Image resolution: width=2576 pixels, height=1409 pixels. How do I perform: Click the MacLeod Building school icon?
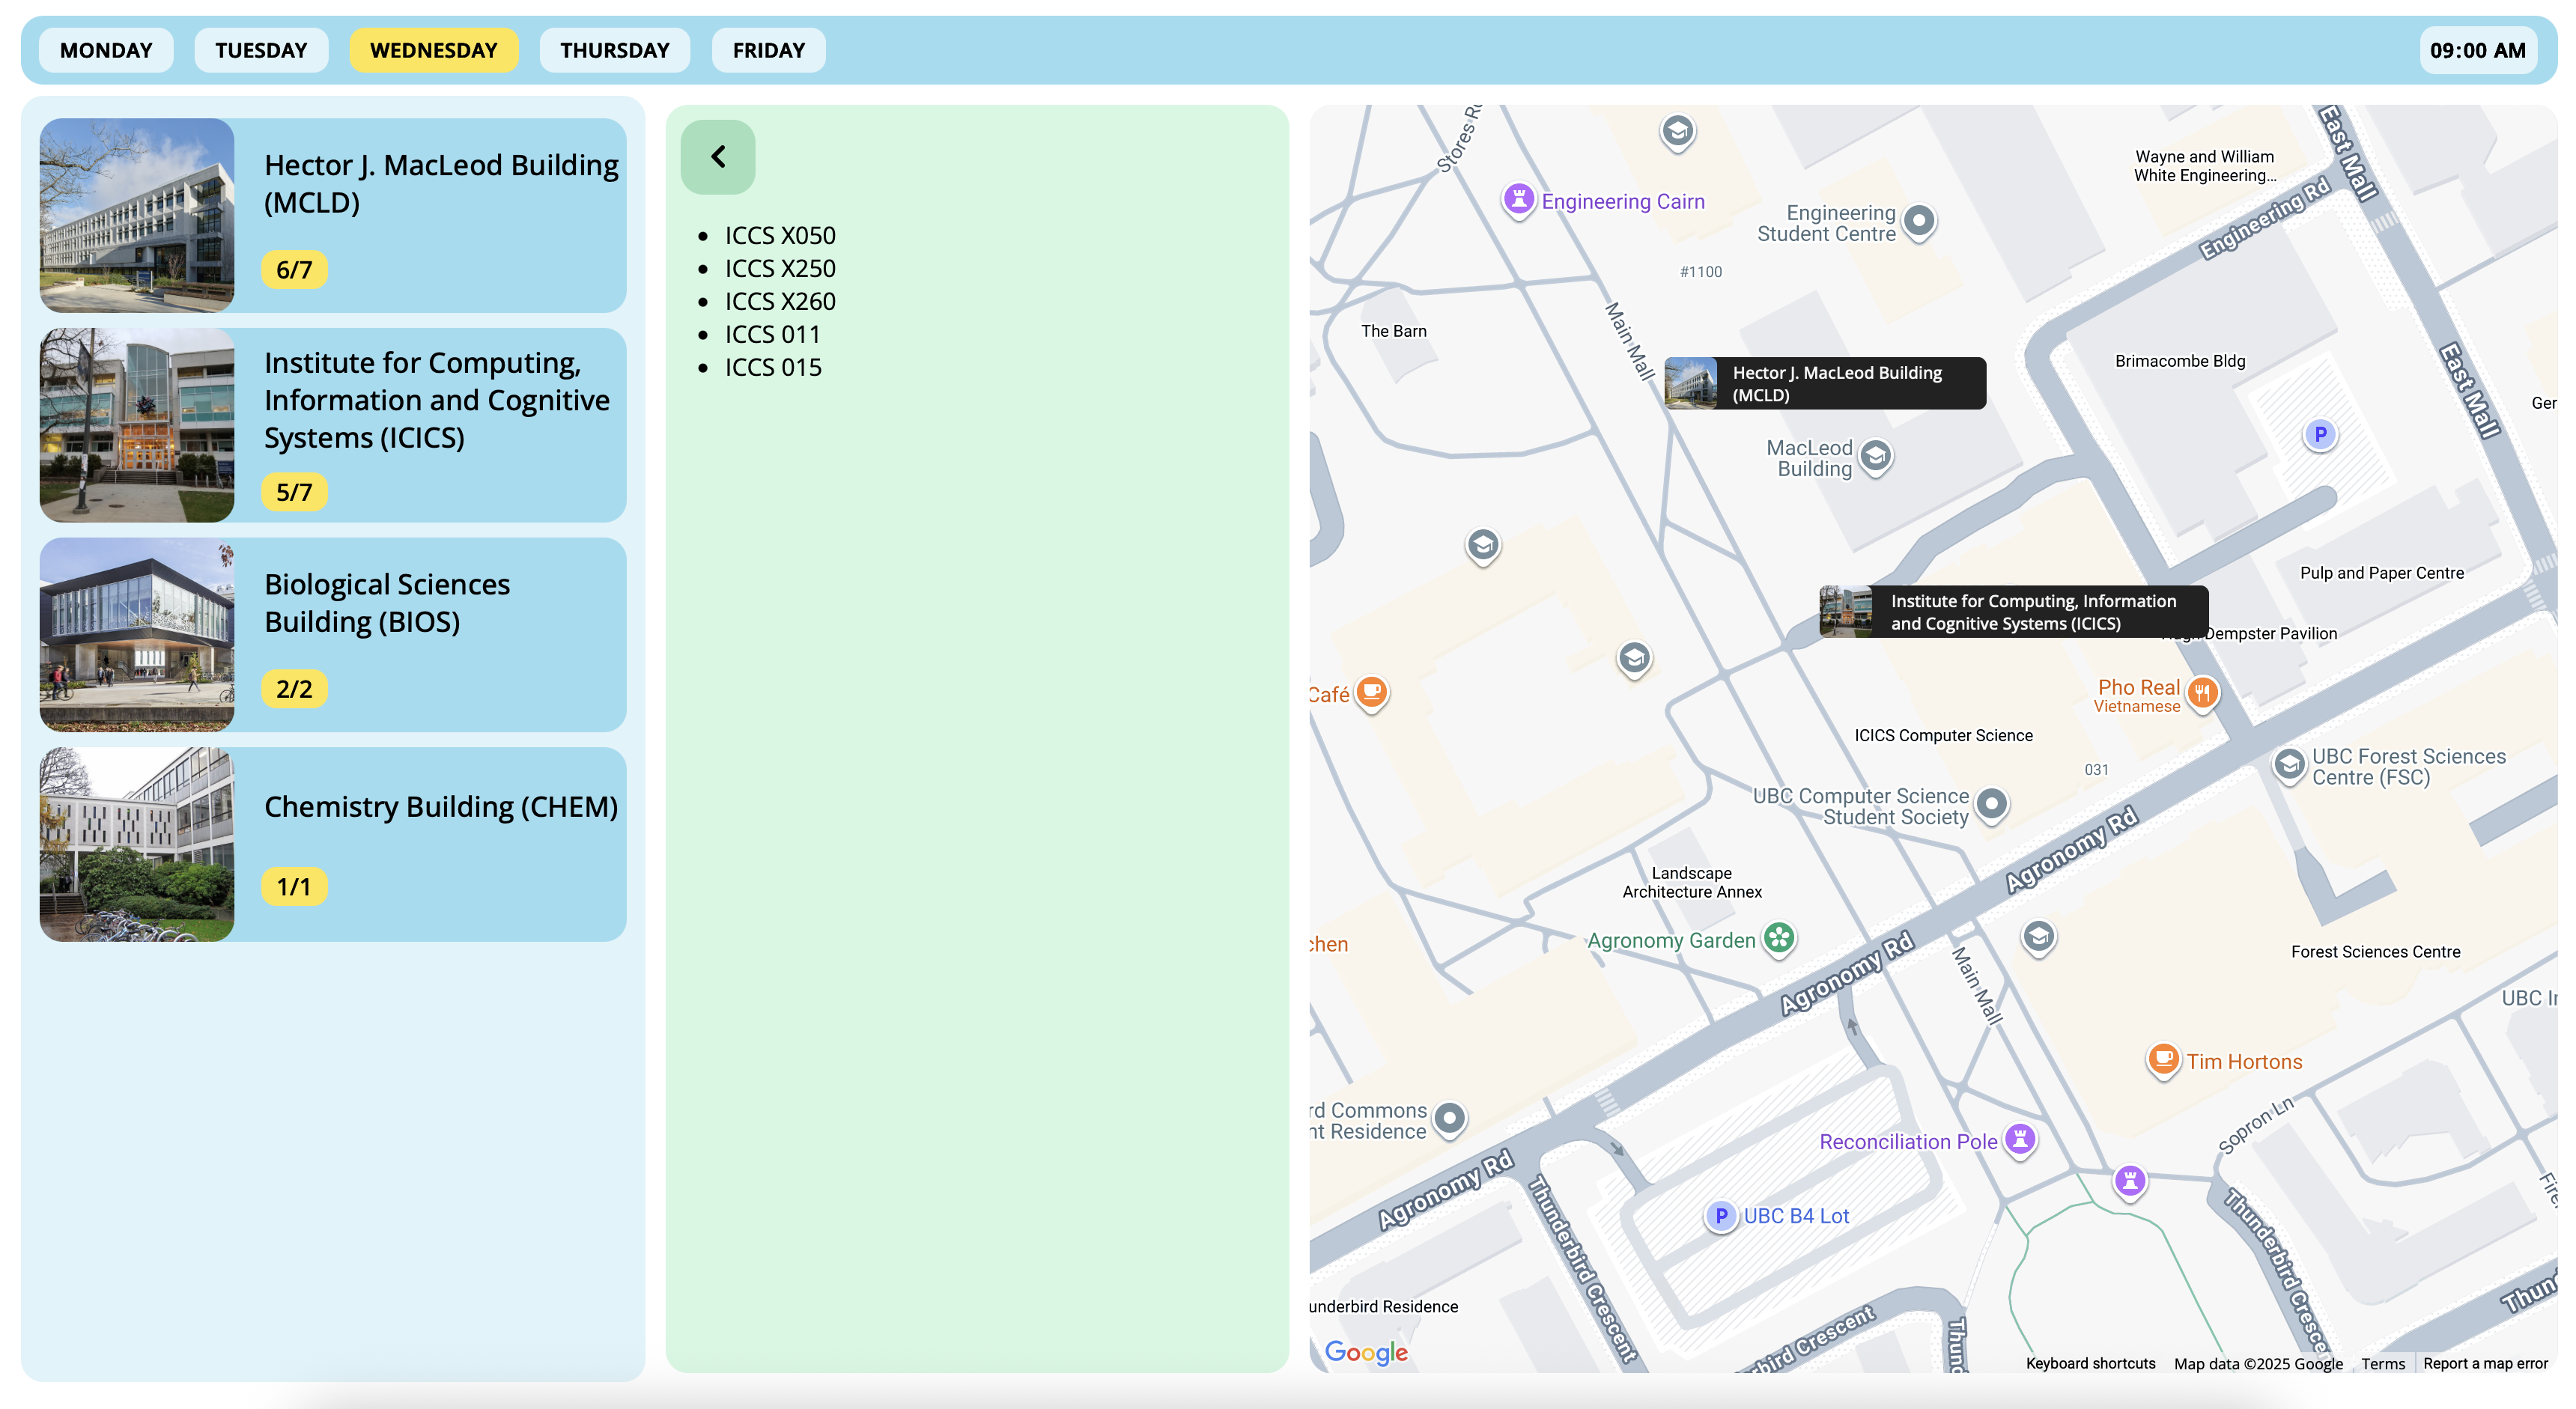click(1876, 456)
